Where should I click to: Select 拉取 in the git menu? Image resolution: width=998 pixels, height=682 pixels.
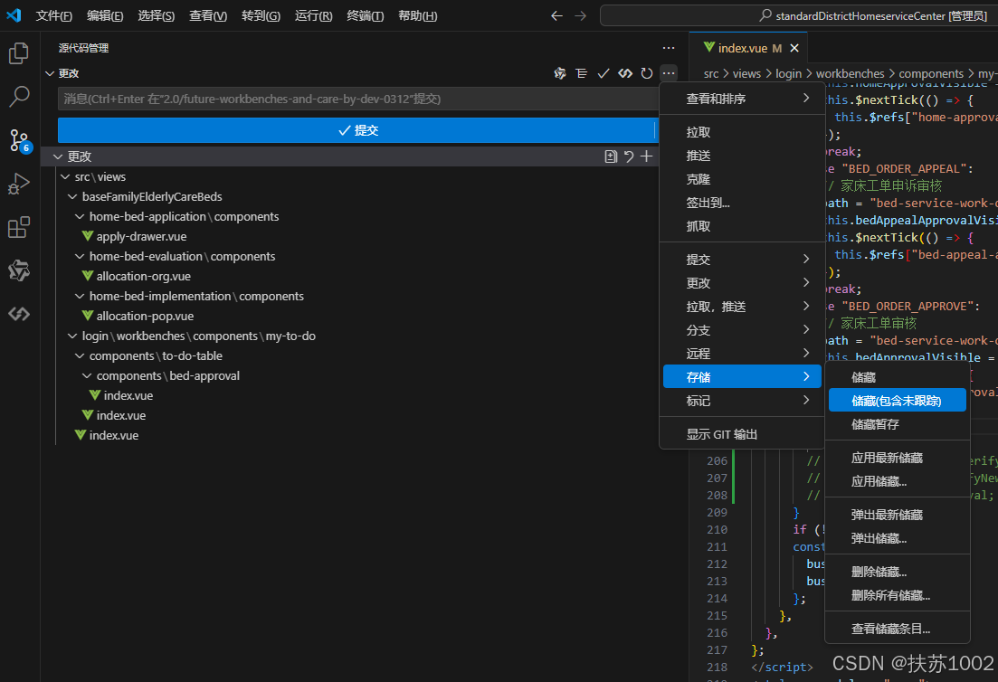(x=742, y=132)
